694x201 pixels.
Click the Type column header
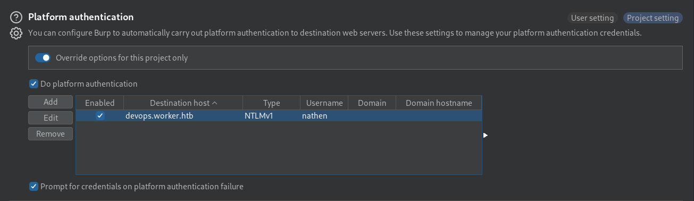coord(271,103)
